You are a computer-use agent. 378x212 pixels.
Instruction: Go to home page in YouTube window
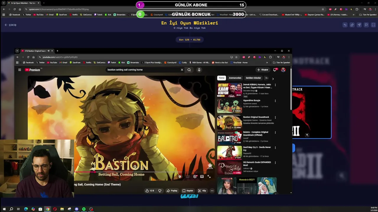coord(33,57)
